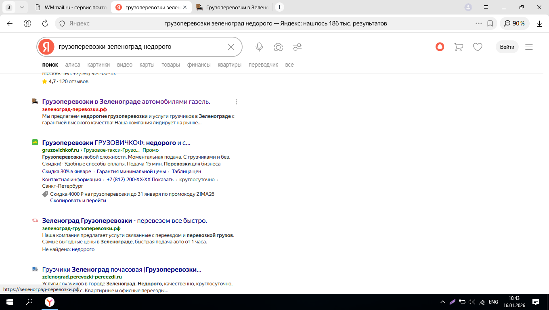Screen dimensions: 549x310
Task: Show hidden system tray icons
Action: (442, 302)
